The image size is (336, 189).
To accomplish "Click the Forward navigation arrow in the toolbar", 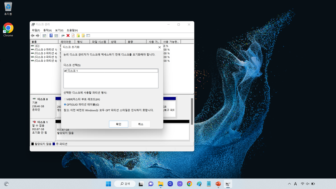I will [38, 35].
